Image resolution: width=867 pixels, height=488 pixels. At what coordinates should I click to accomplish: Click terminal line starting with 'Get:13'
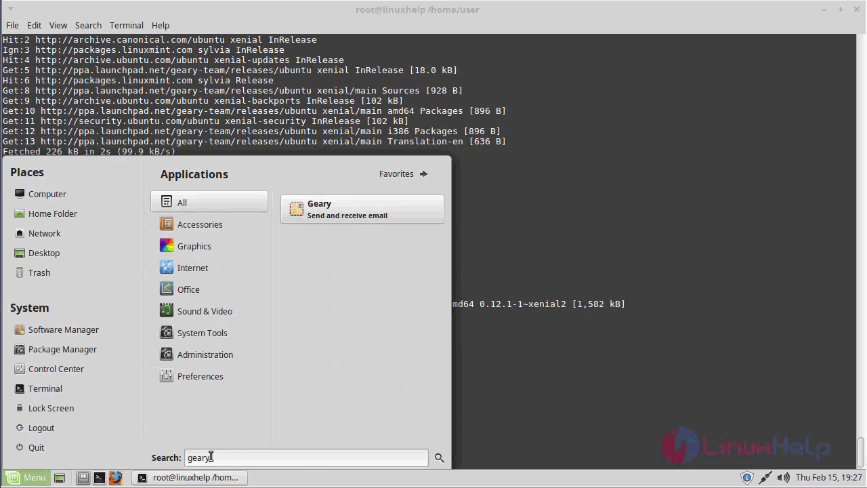point(255,142)
